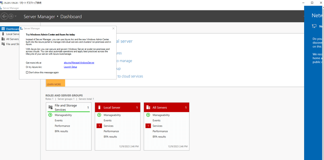Click the All Servers tile header
This screenshot has height=160, width=324.
coord(166,107)
